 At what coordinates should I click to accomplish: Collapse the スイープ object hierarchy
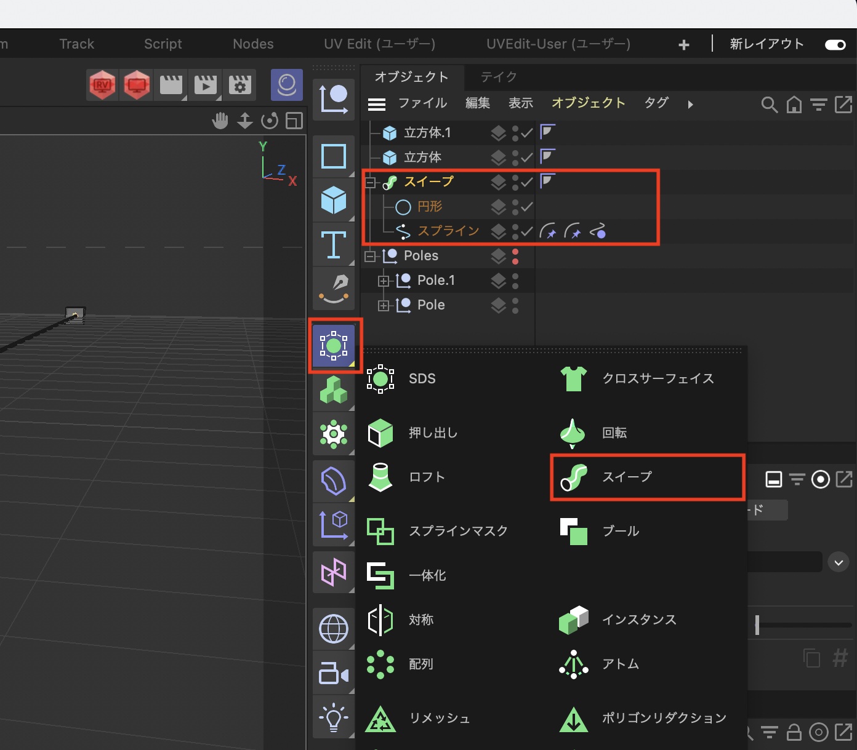[371, 182]
